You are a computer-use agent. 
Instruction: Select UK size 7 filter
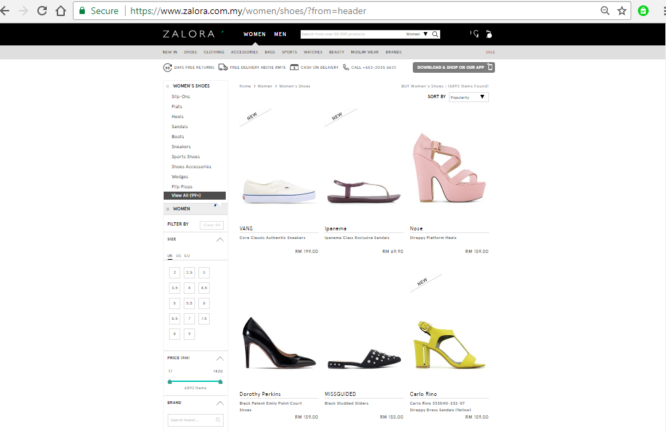[190, 318]
